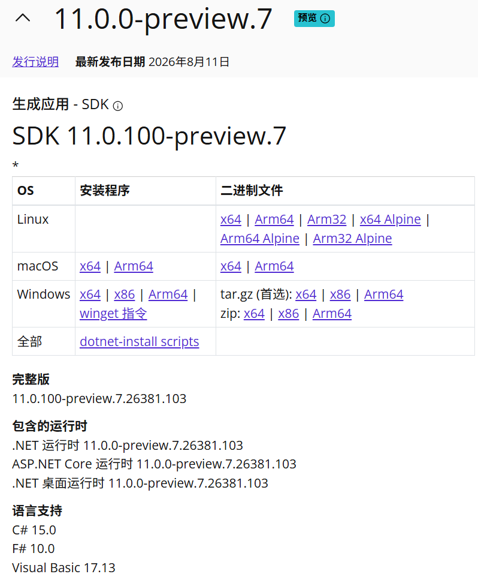
Task: Click the Visual Basic 17.13 entry
Action: pos(63,568)
